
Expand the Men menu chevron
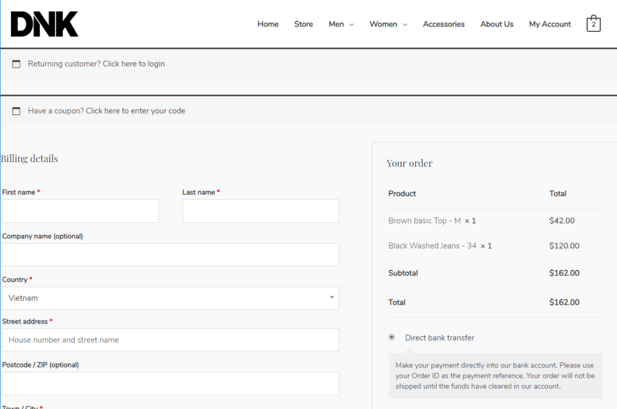(x=351, y=24)
